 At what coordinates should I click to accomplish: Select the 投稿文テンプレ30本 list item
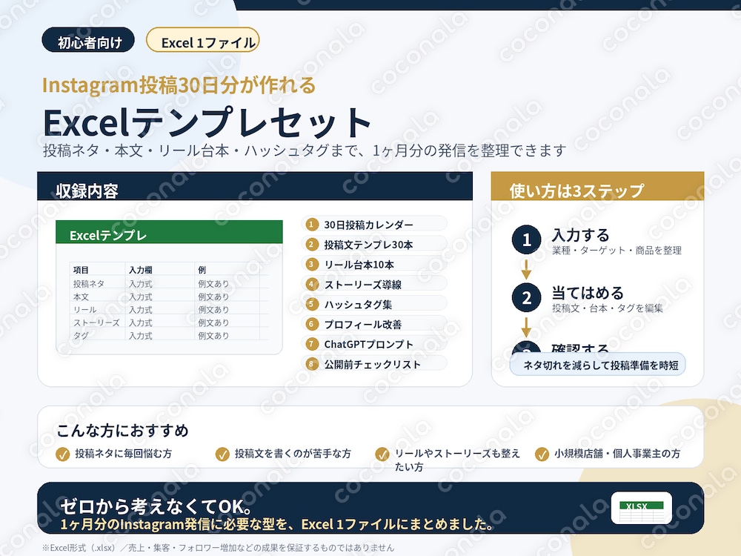coord(373,244)
